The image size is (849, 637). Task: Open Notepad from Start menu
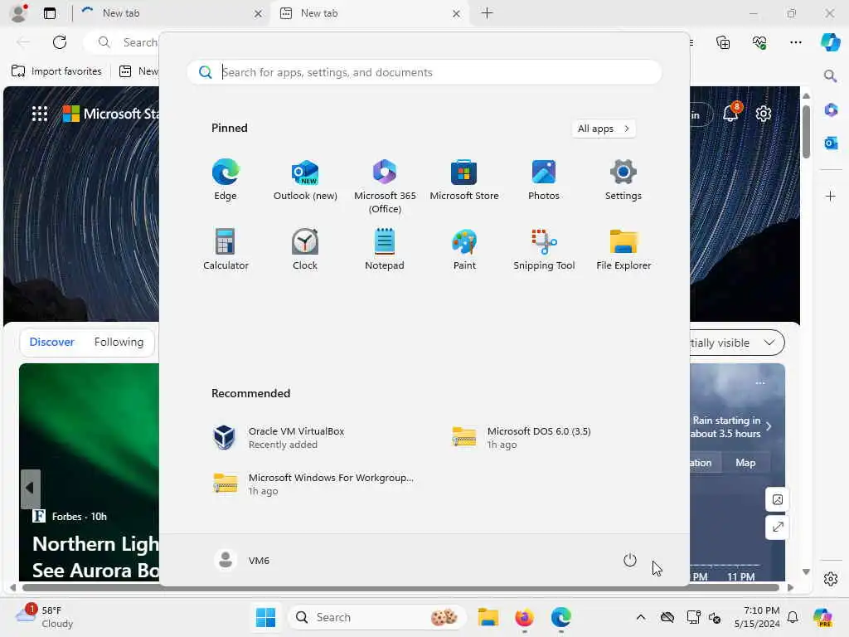click(x=385, y=249)
